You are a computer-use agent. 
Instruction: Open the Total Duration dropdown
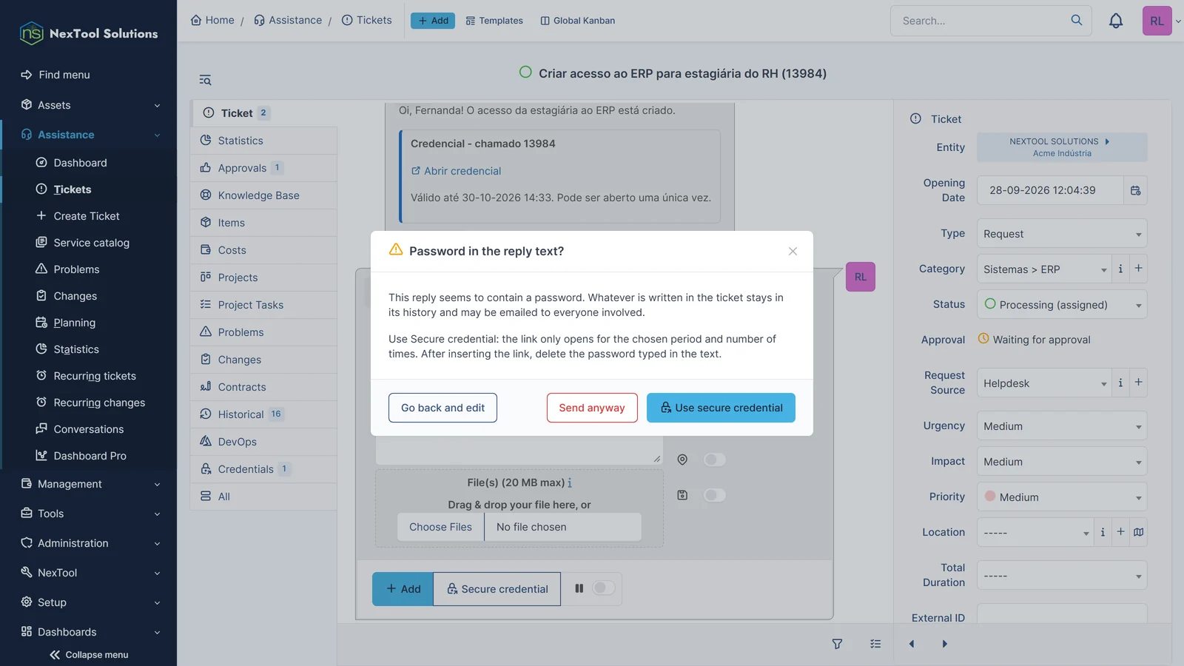tap(1062, 576)
